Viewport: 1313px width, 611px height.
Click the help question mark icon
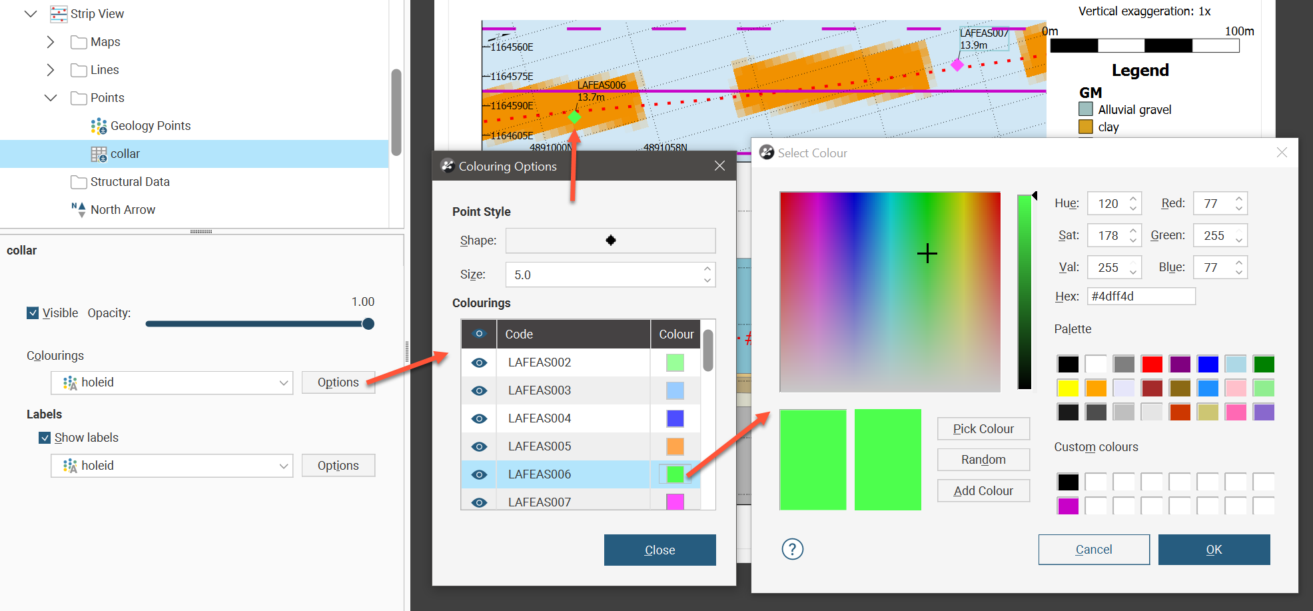[x=792, y=549]
